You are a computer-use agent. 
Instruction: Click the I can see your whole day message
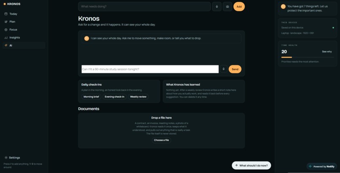[146, 38]
